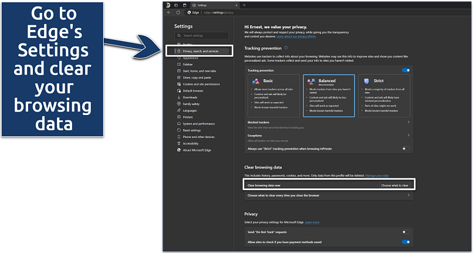The width and height of the screenshot is (473, 253).
Task: Open the profile avatar in title bar
Action: [x=168, y=5]
